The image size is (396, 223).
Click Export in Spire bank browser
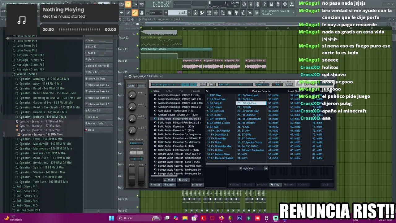click(170, 185)
